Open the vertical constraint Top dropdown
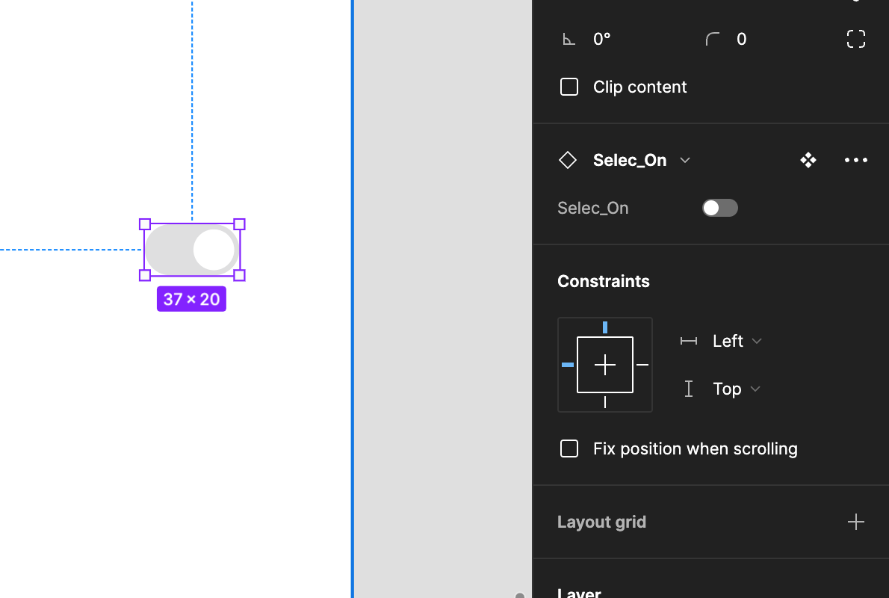Screen dimensions: 889x598 (x=736, y=389)
